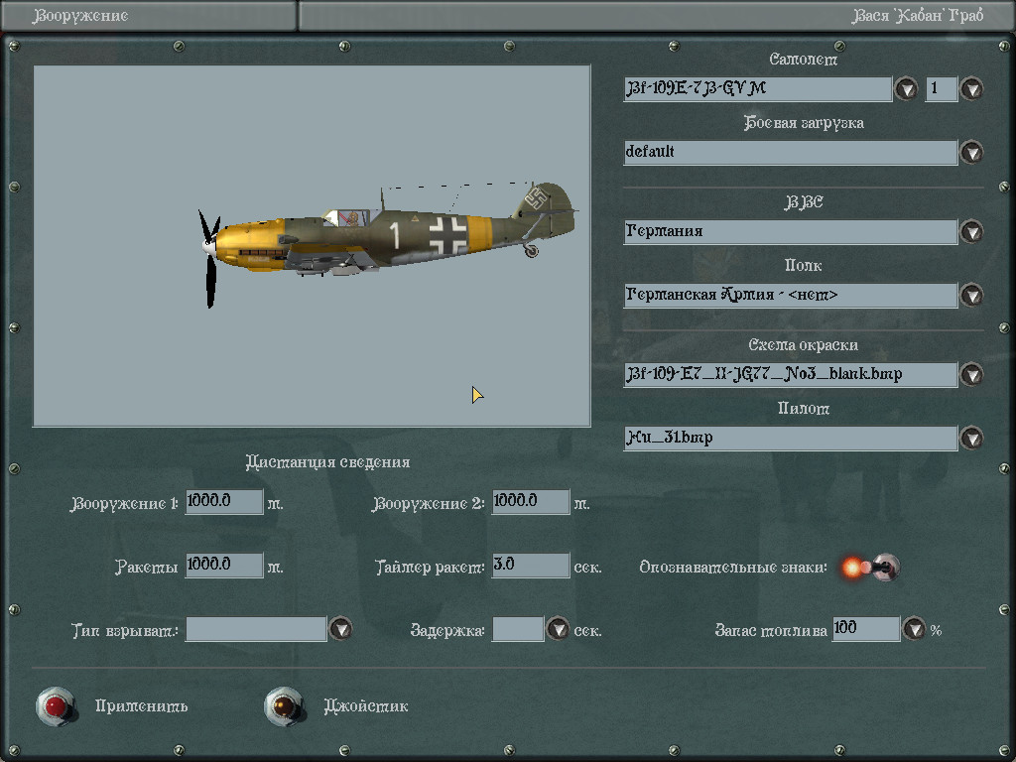Click the Полк heading label

(x=804, y=266)
